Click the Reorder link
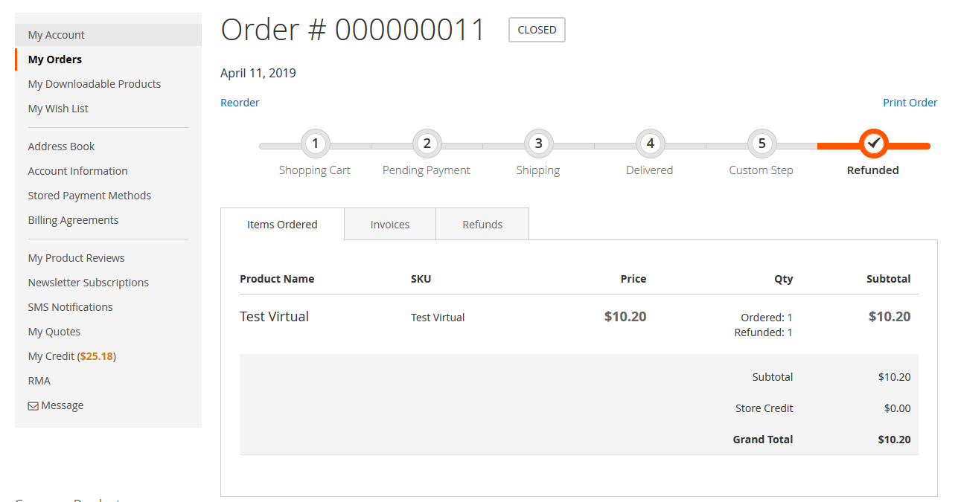Image resolution: width=961 pixels, height=502 pixels. tap(240, 102)
